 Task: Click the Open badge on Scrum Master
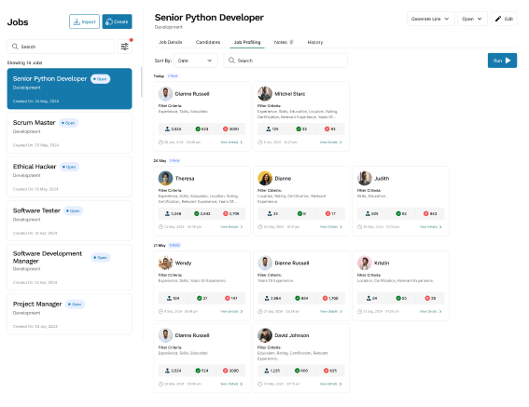coord(68,123)
